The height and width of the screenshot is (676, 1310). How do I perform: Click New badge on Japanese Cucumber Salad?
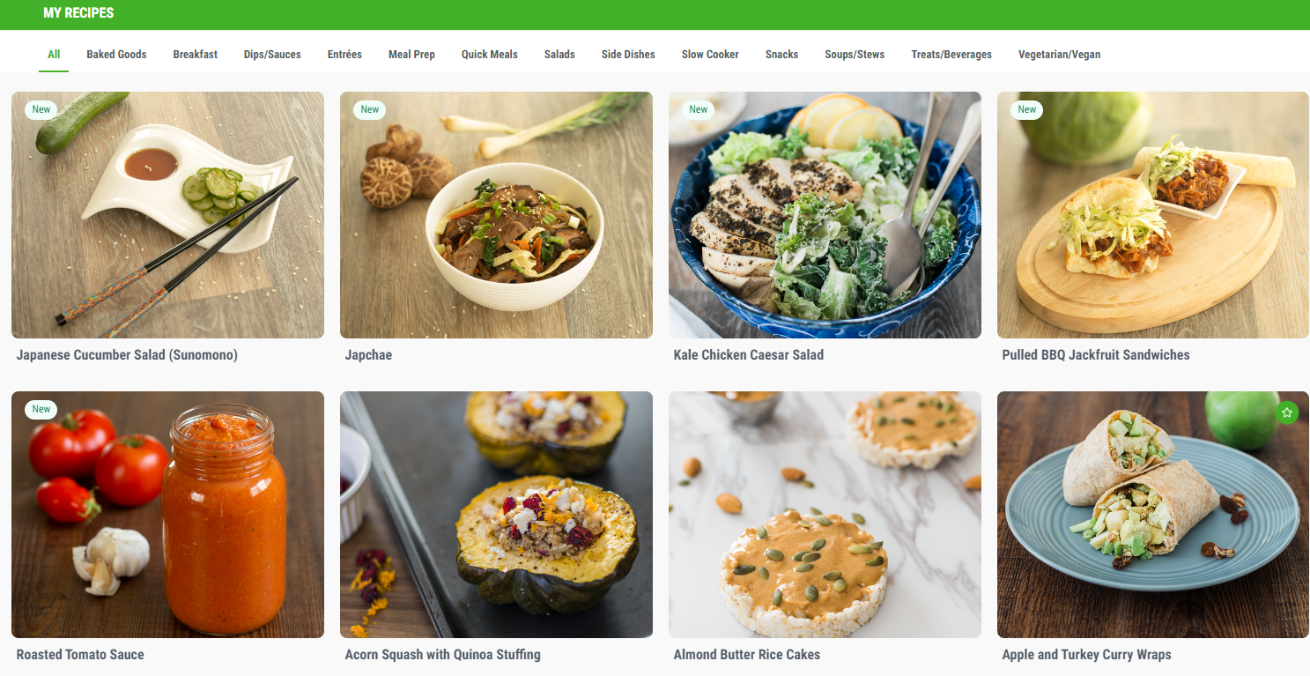[41, 110]
